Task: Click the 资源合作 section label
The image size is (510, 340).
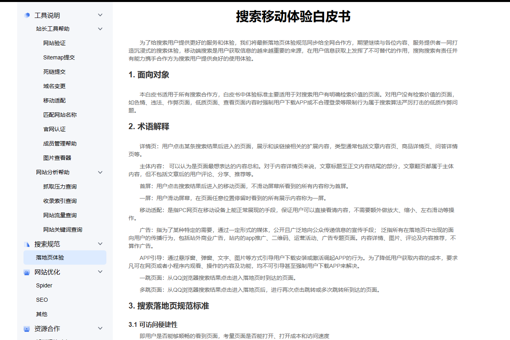Action: (x=47, y=329)
